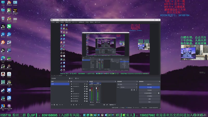Open scene filters icon in Scenes panel
The height and width of the screenshot is (117, 208).
pos(57,105)
